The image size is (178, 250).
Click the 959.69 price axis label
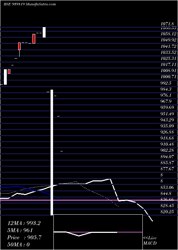(167, 107)
